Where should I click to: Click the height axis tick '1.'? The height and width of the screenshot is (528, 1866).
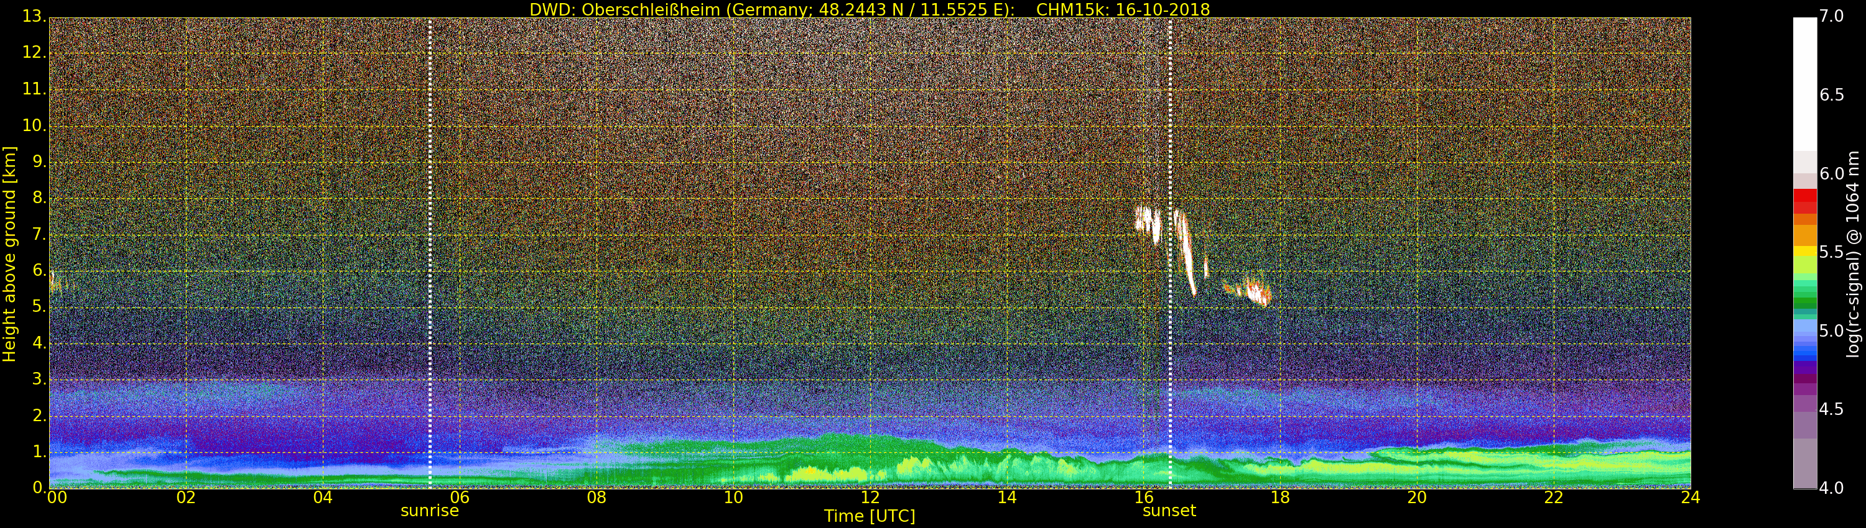click(x=39, y=452)
